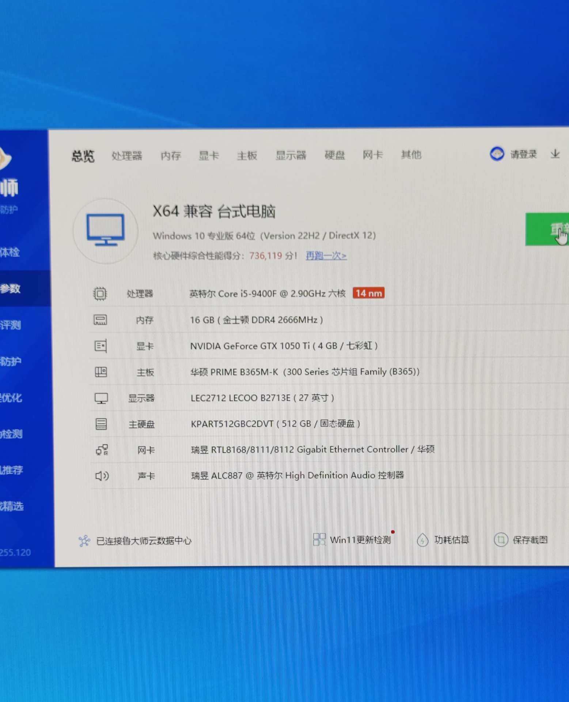Click the X64 兼容 台式电脑 title
The image size is (569, 702).
214,211
